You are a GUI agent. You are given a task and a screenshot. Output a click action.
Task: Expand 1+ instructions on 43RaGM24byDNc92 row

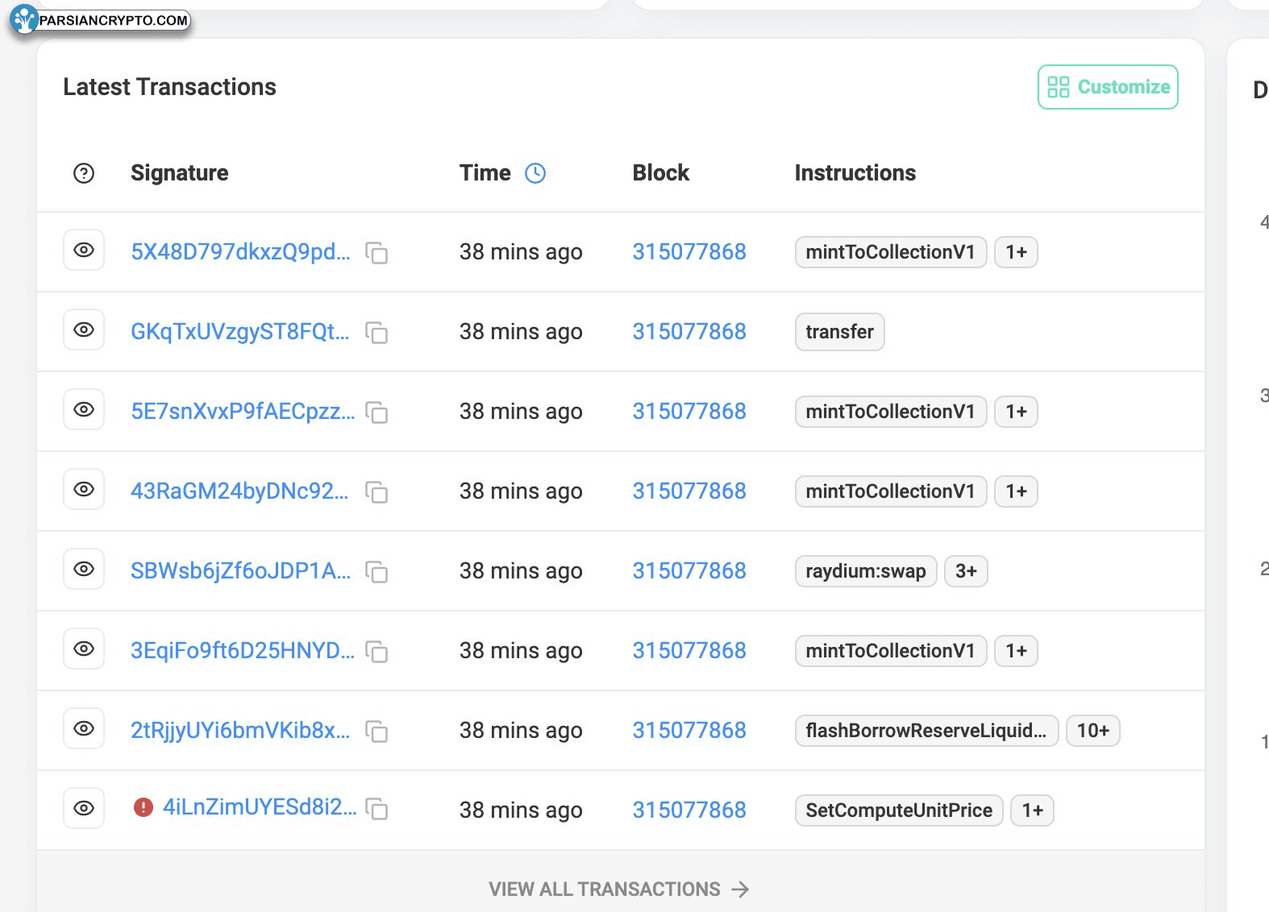pyautogui.click(x=1016, y=491)
